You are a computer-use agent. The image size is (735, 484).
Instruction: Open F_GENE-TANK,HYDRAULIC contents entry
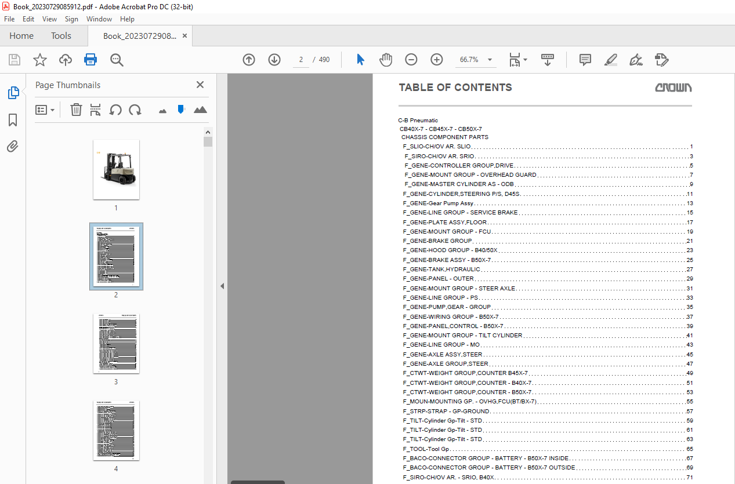pyautogui.click(x=442, y=270)
